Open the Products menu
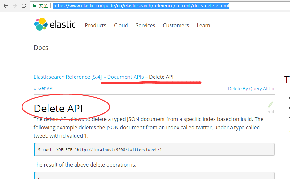 coord(95,25)
